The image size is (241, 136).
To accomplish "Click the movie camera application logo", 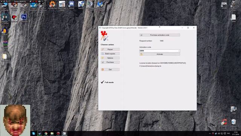I will click(104, 36).
